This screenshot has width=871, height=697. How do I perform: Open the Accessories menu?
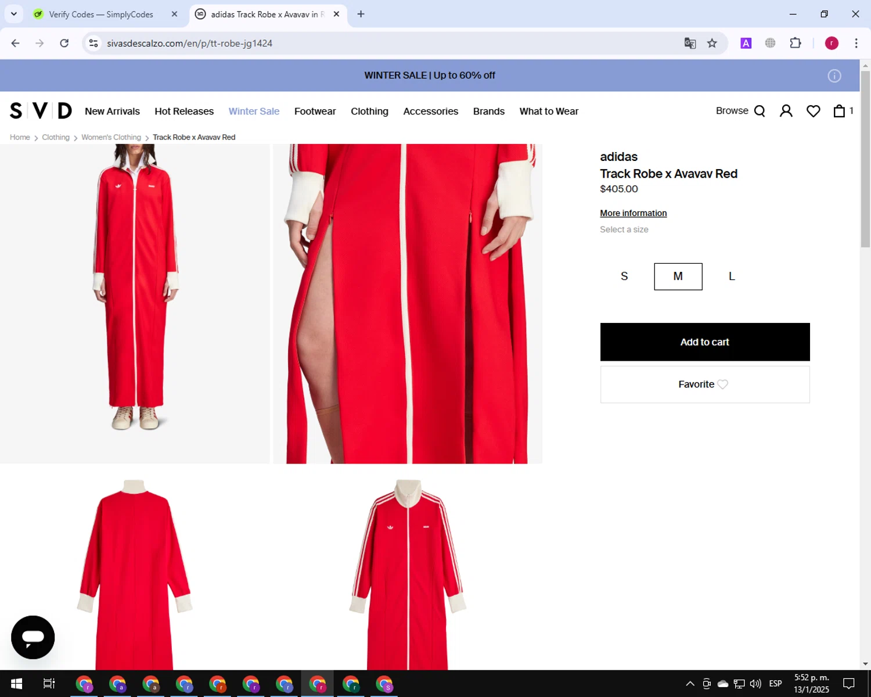click(x=431, y=111)
